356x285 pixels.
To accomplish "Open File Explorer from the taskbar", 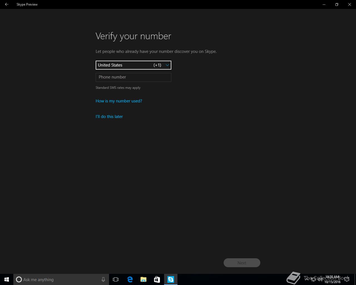I will tap(144, 279).
